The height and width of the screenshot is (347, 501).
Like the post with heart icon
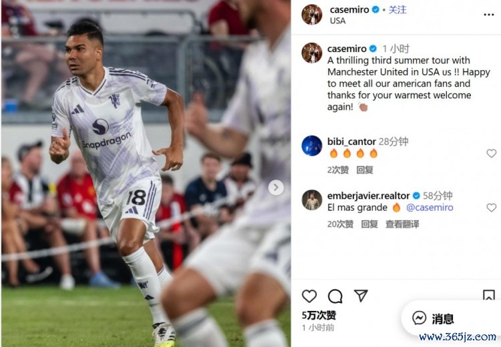309,296
